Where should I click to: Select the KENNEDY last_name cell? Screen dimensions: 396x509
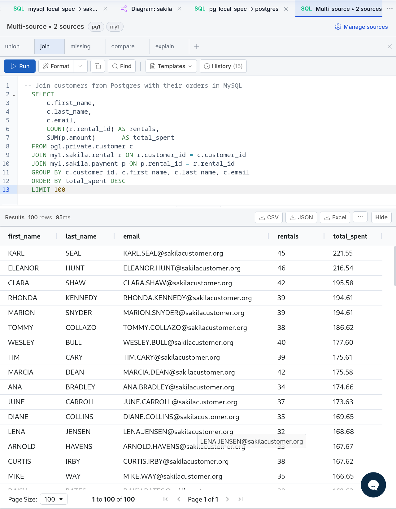point(86,298)
